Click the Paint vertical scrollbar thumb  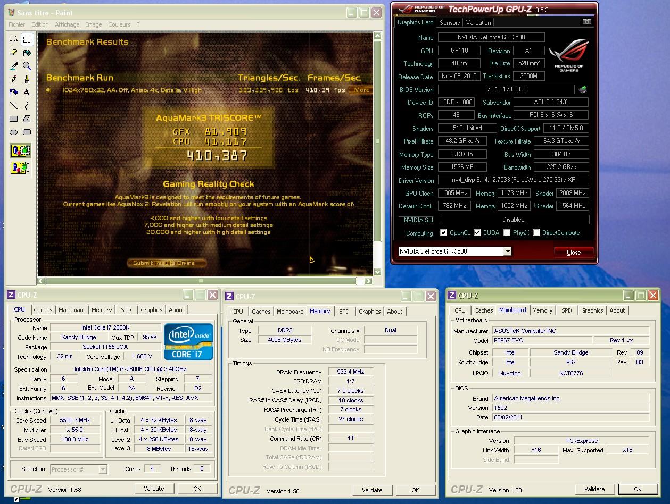(x=378, y=141)
